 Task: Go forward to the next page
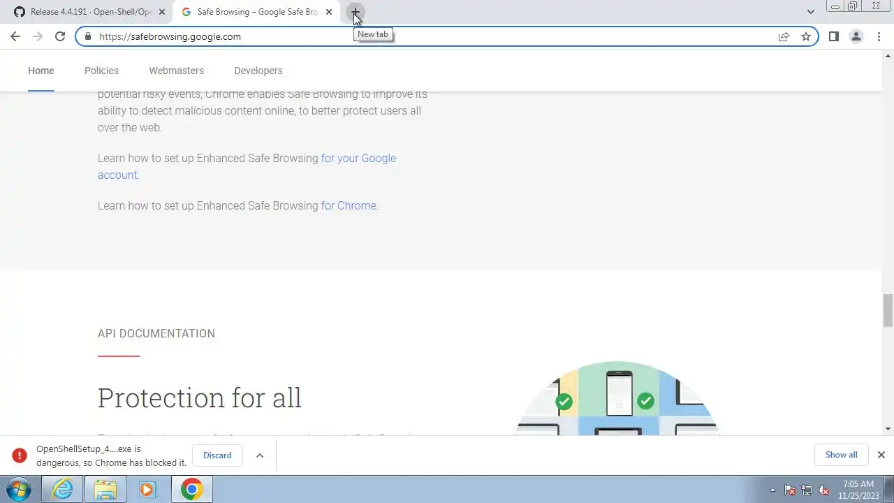[x=38, y=36]
